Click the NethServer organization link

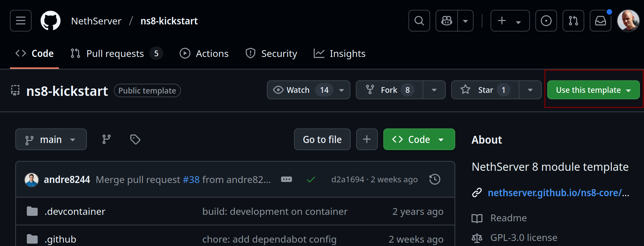(x=96, y=21)
